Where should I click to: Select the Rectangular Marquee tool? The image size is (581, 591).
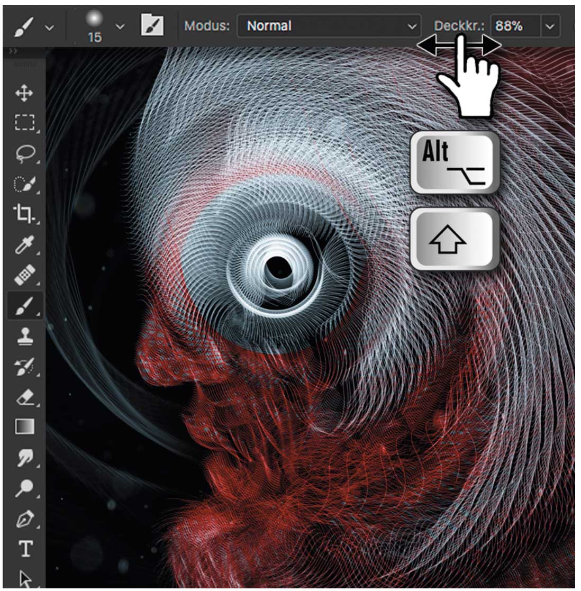25,123
